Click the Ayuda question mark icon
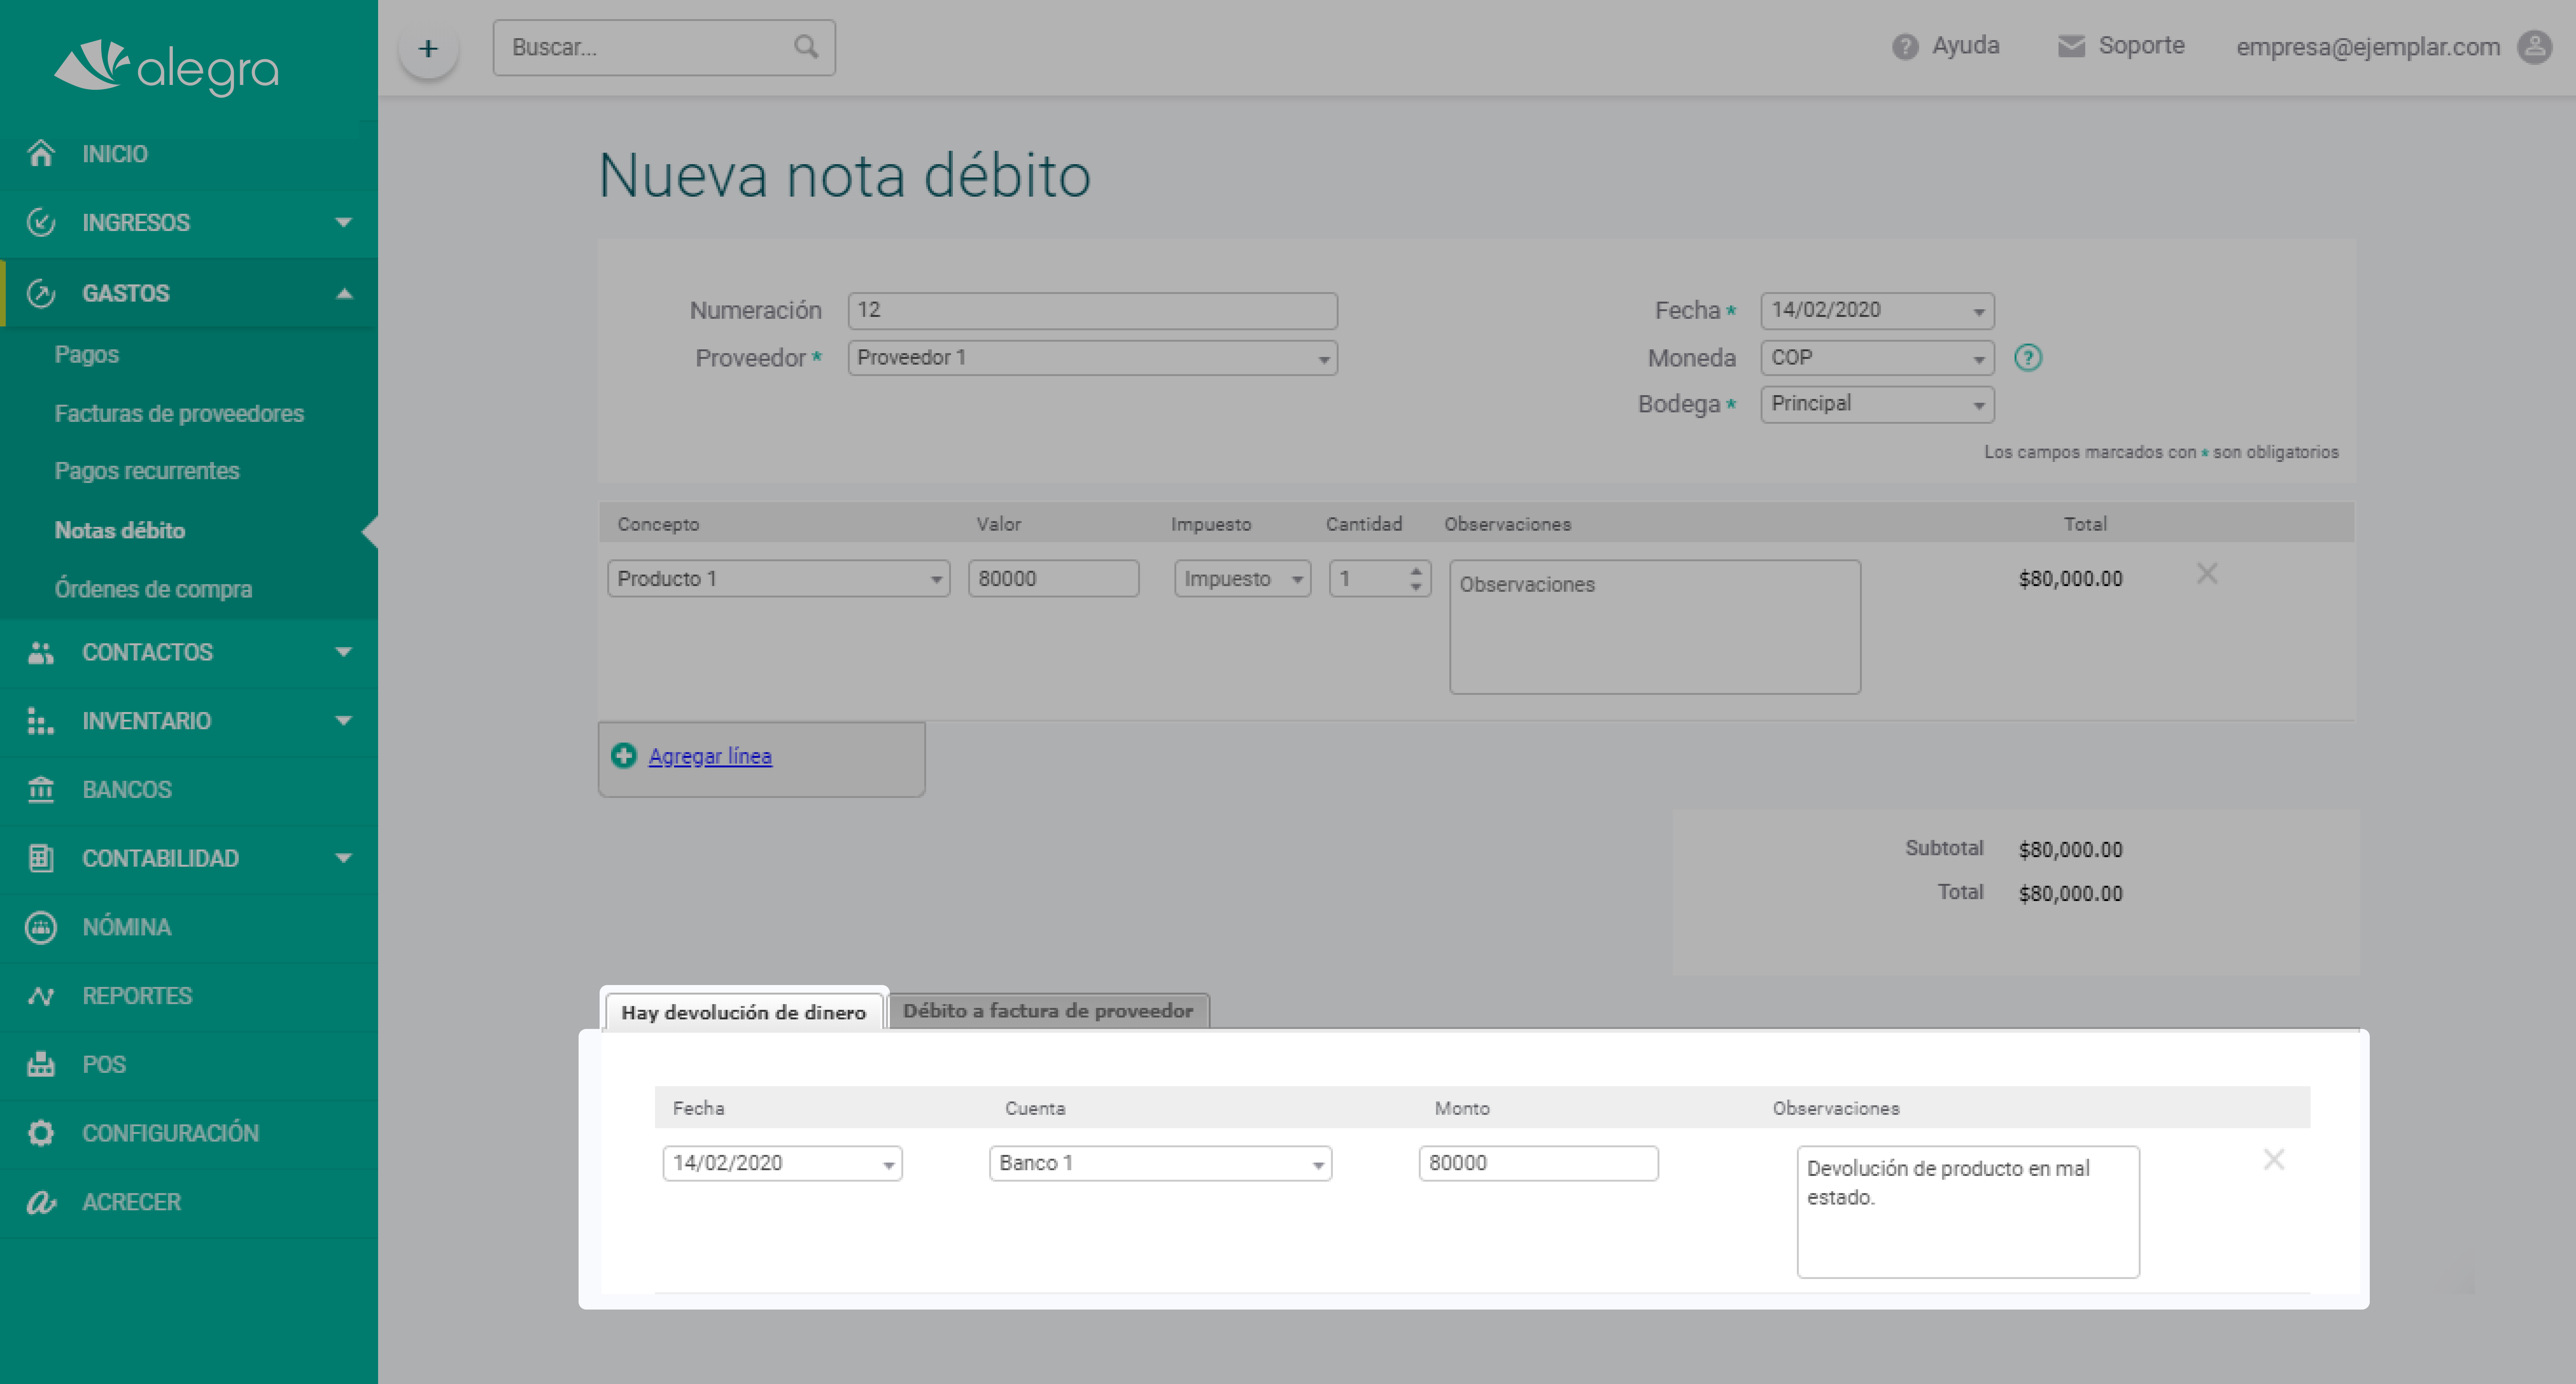The width and height of the screenshot is (2576, 1384). point(1905,47)
